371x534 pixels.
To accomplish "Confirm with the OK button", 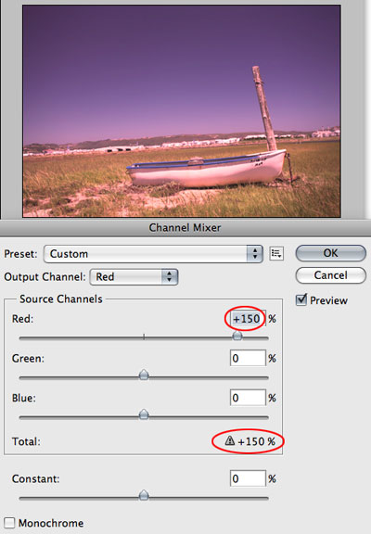I will [330, 253].
